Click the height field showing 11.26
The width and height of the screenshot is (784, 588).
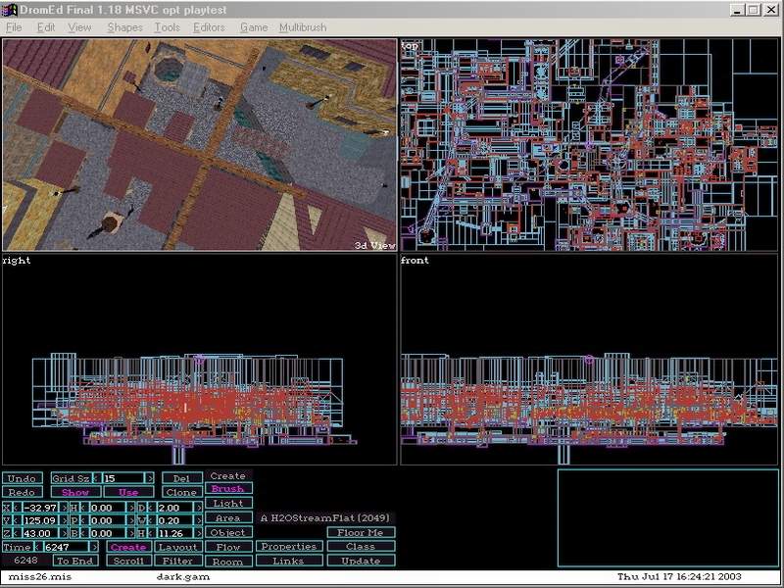coord(174,533)
